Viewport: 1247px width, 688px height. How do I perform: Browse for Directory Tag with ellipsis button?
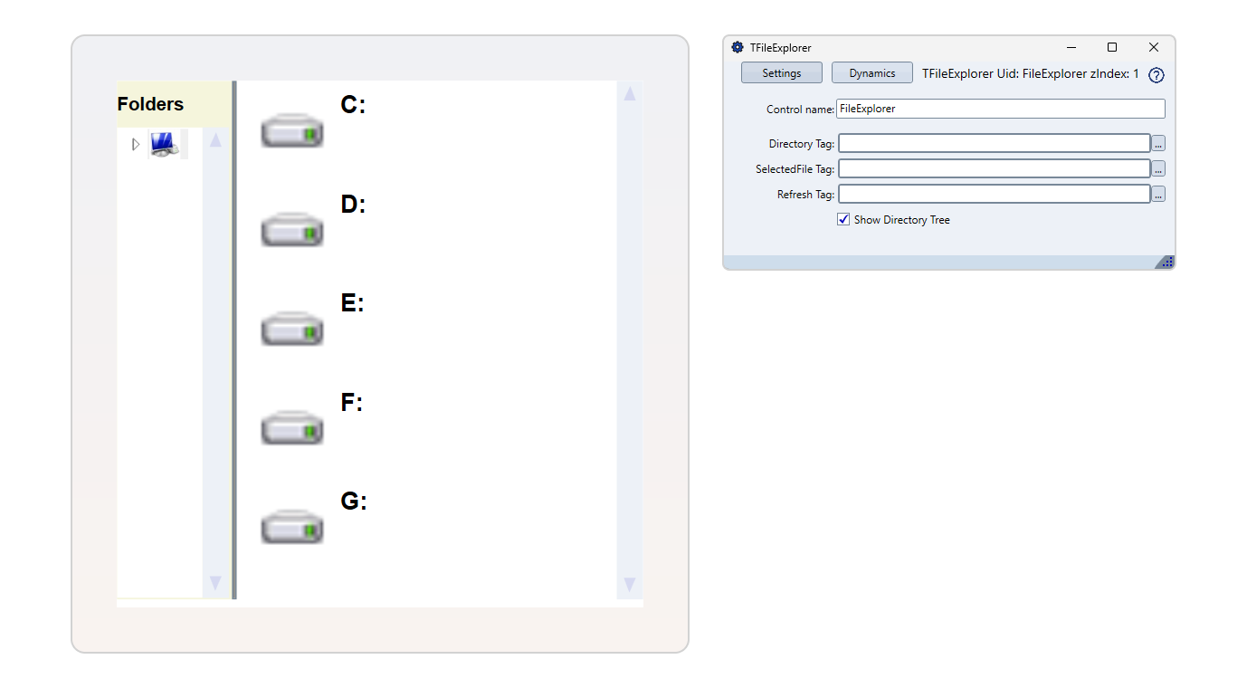(1158, 144)
